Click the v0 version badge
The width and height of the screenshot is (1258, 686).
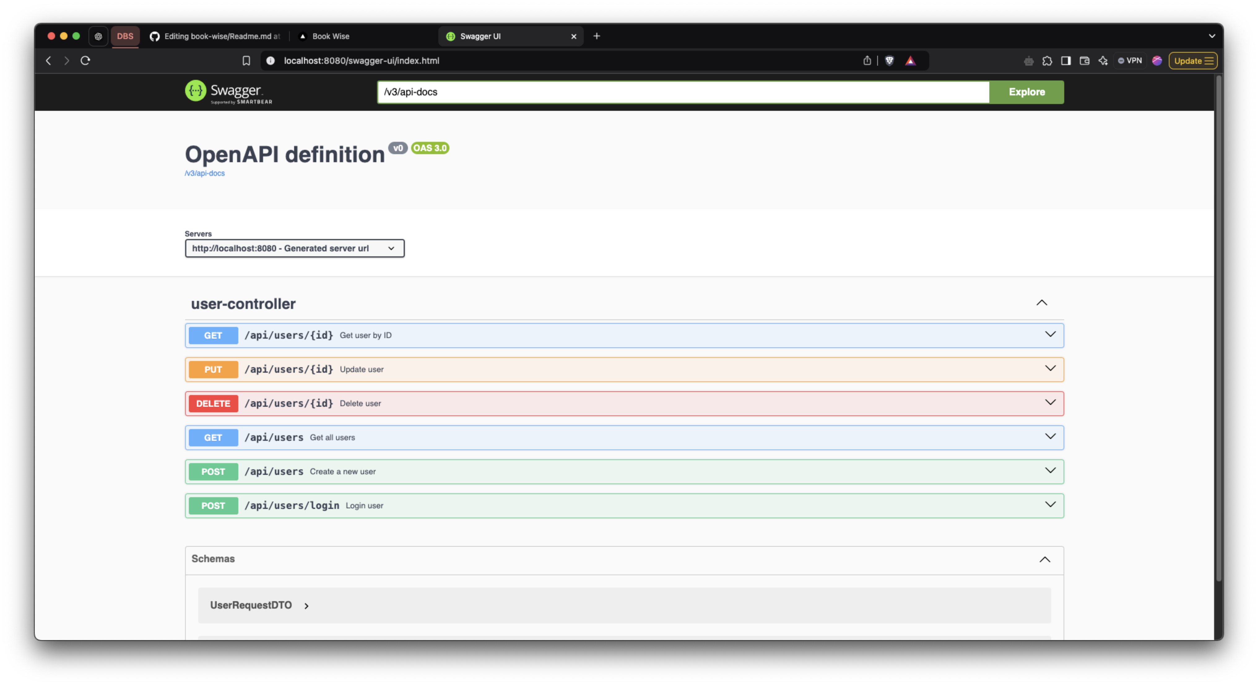point(398,148)
